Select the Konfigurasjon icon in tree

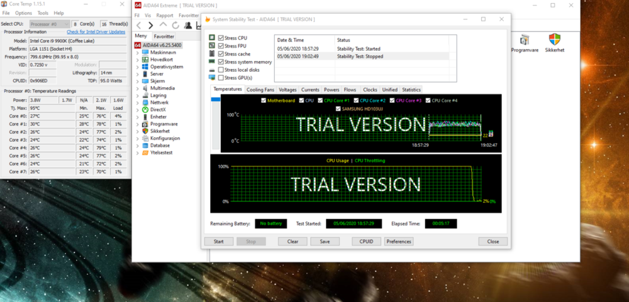click(145, 138)
